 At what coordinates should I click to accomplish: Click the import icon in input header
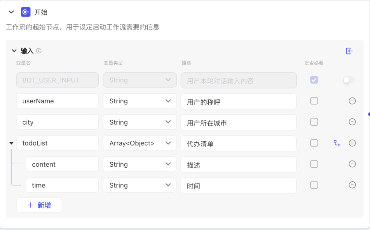[x=349, y=51]
